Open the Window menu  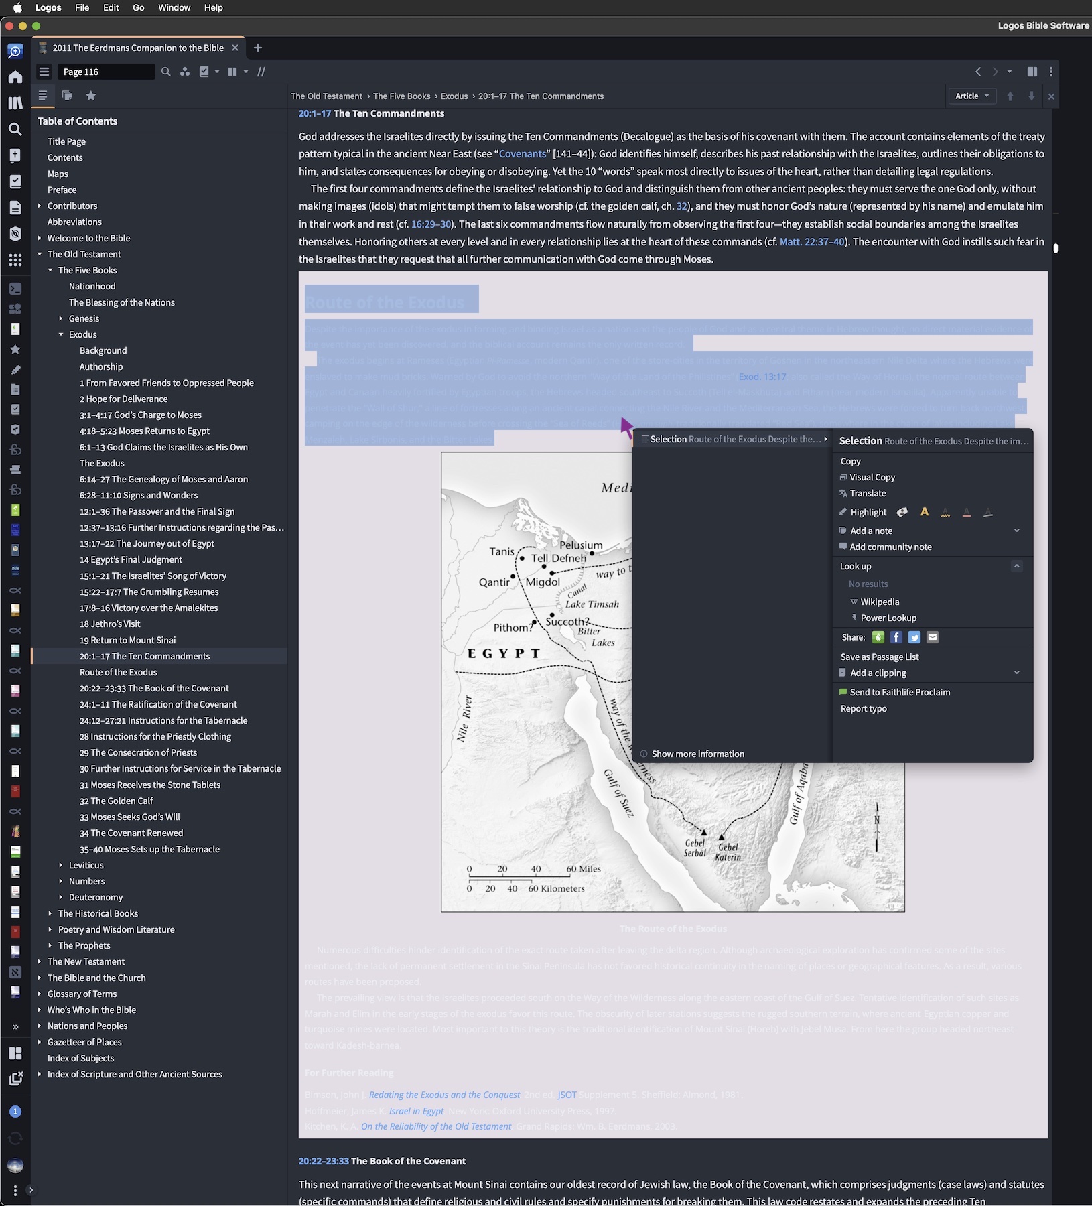pos(174,7)
